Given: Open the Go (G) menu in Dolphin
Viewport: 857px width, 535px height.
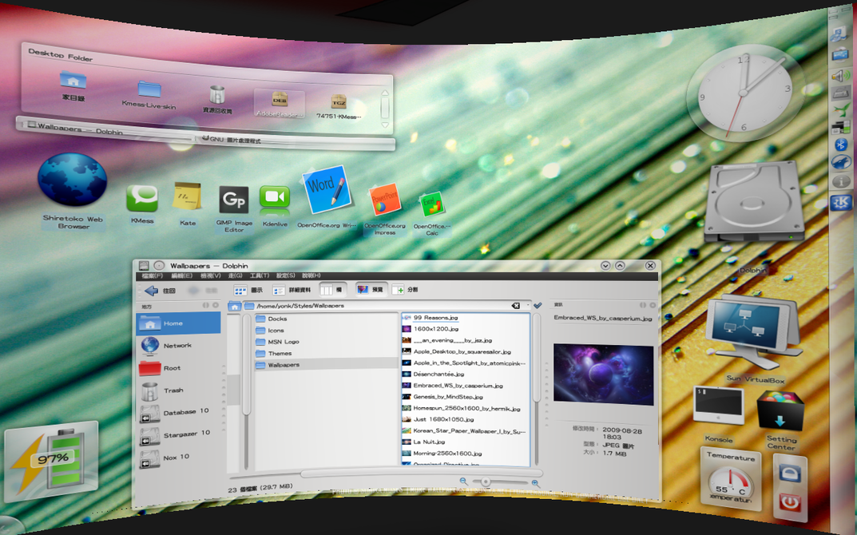Looking at the screenshot, I should tap(236, 276).
